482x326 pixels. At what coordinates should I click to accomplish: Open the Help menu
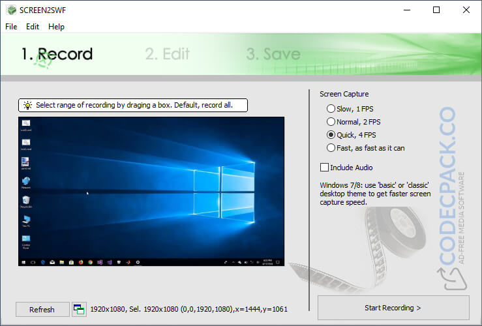pos(56,27)
